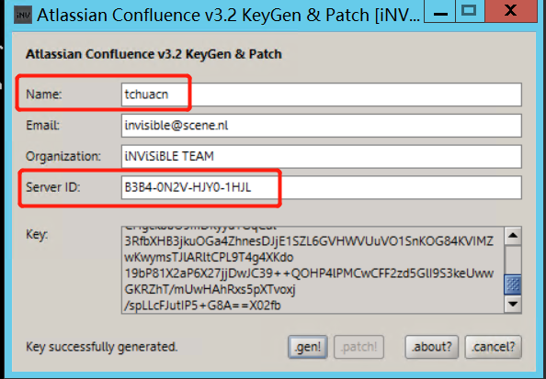Click the Email field with invisible@scene.nl
Screen dimensions: 546x379
pos(322,125)
